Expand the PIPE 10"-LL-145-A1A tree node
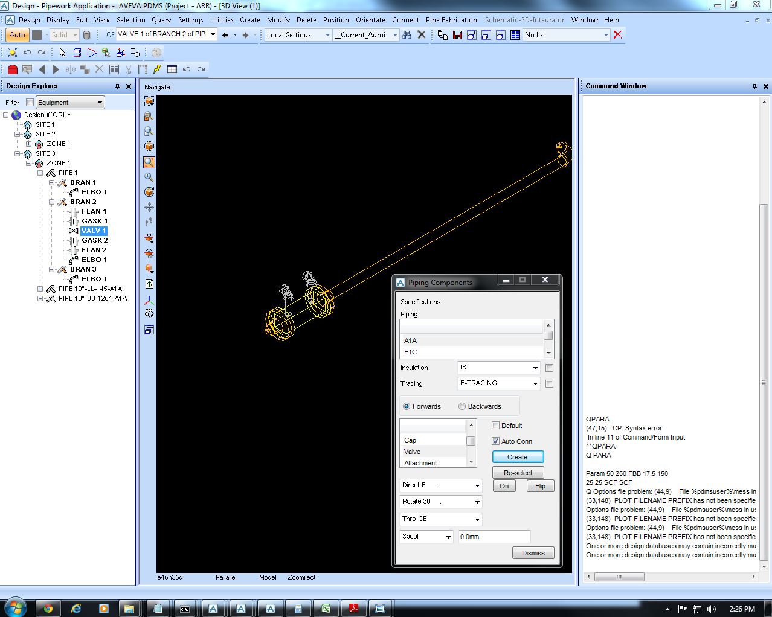Image resolution: width=772 pixels, height=617 pixels. tap(40, 289)
